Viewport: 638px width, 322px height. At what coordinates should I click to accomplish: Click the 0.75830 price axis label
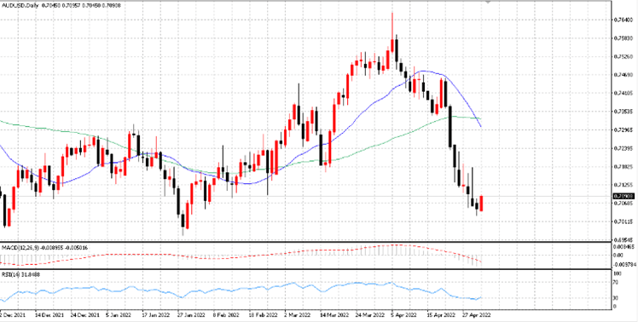click(x=623, y=38)
